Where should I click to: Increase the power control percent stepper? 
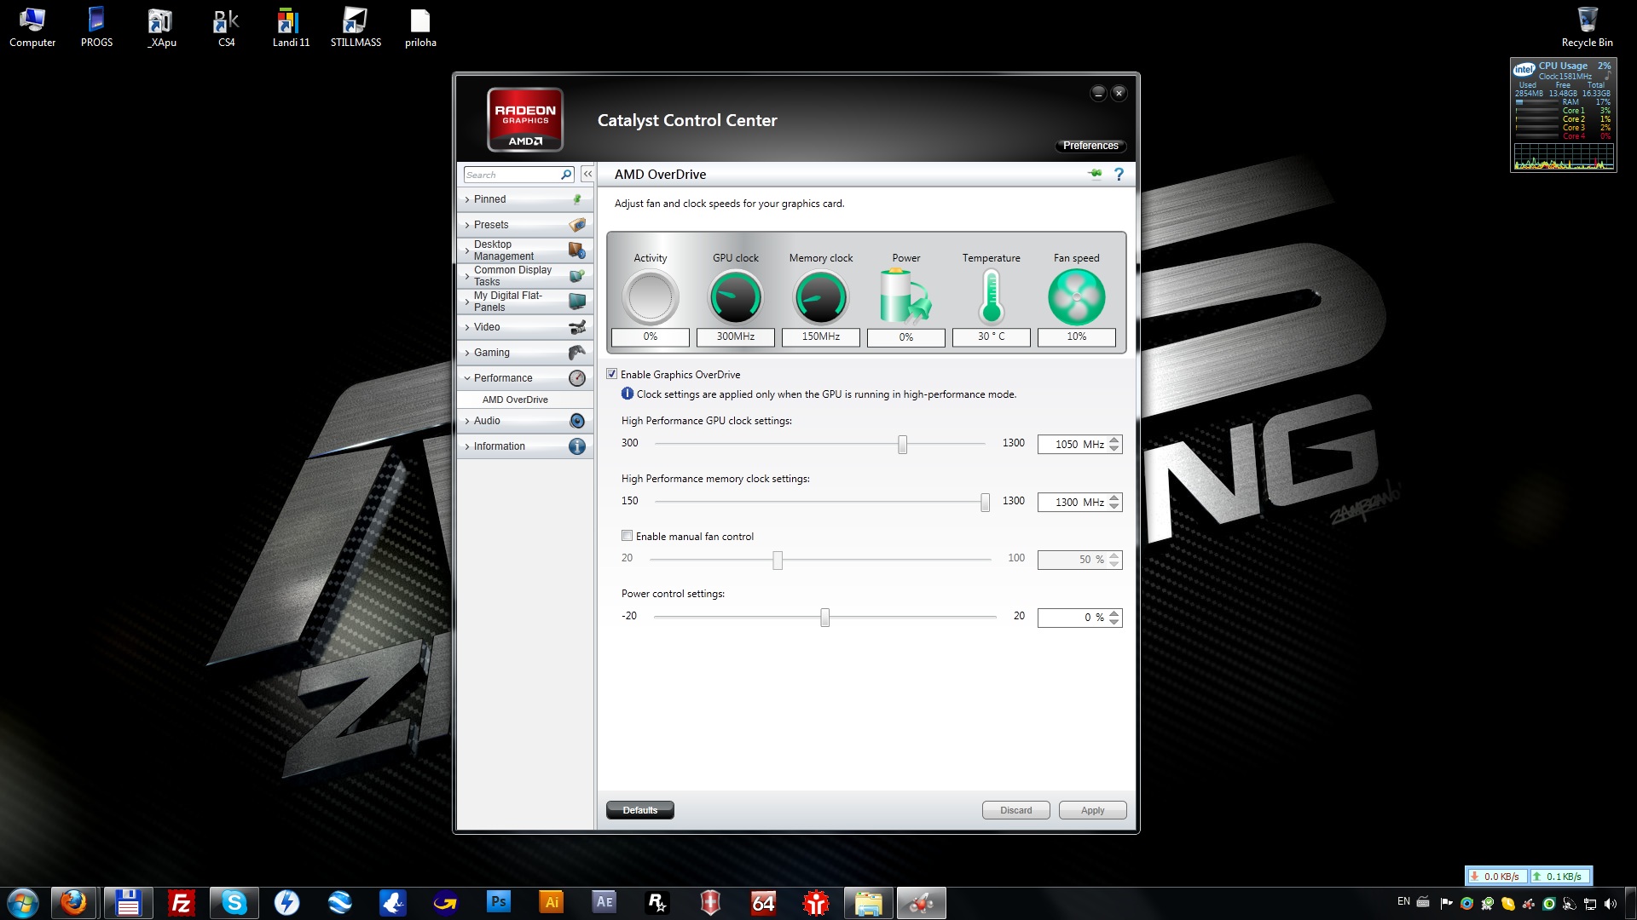tap(1114, 613)
